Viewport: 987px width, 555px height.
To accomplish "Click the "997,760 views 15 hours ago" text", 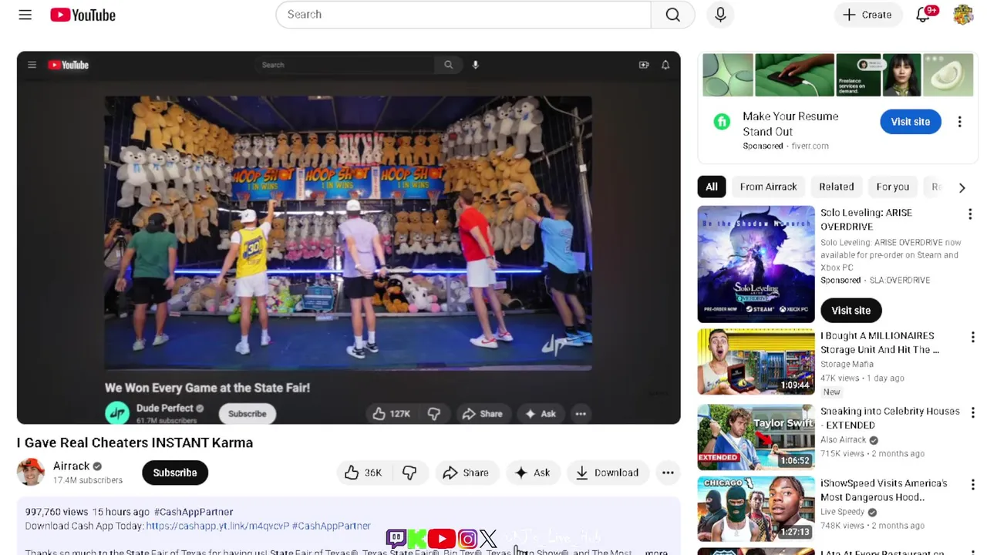I will [87, 512].
